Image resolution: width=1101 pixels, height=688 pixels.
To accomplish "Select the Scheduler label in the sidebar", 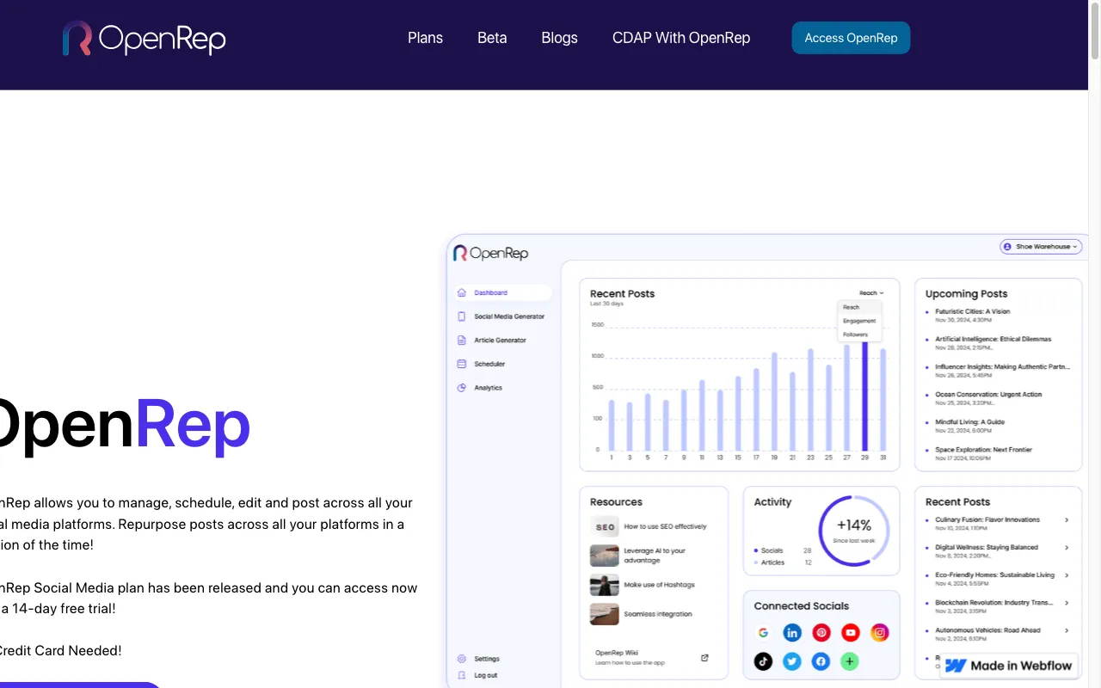I will [x=489, y=364].
